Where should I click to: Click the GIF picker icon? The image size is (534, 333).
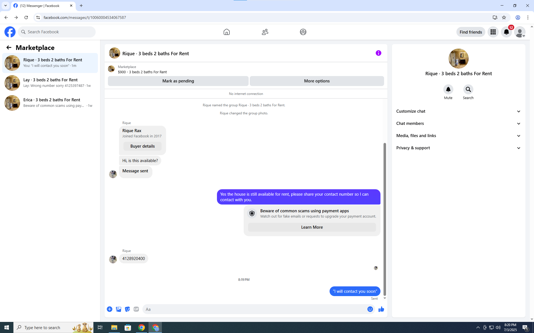136,309
